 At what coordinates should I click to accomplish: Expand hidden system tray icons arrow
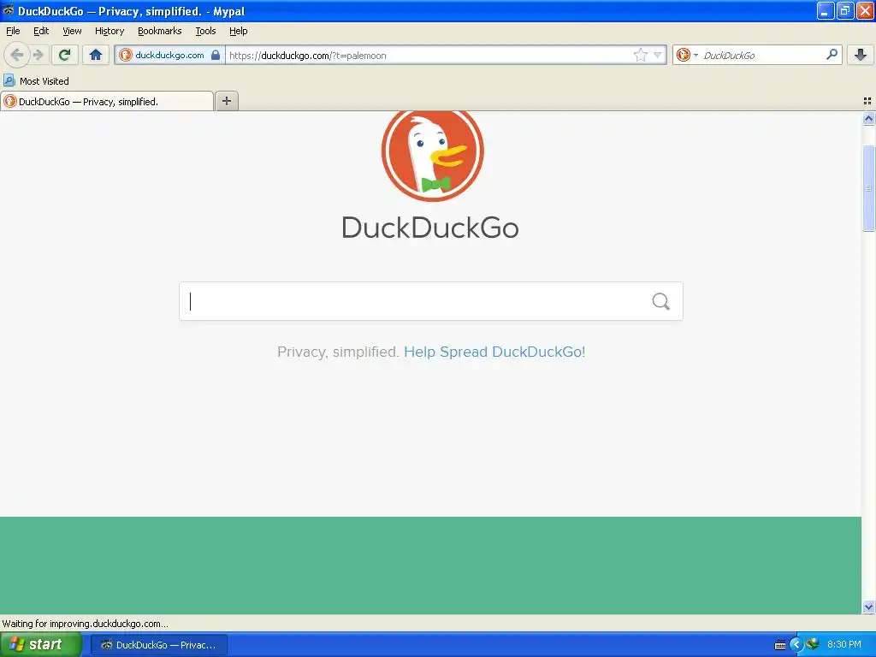[x=796, y=645]
